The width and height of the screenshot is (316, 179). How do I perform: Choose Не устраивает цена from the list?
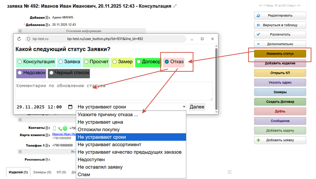(x=100, y=122)
